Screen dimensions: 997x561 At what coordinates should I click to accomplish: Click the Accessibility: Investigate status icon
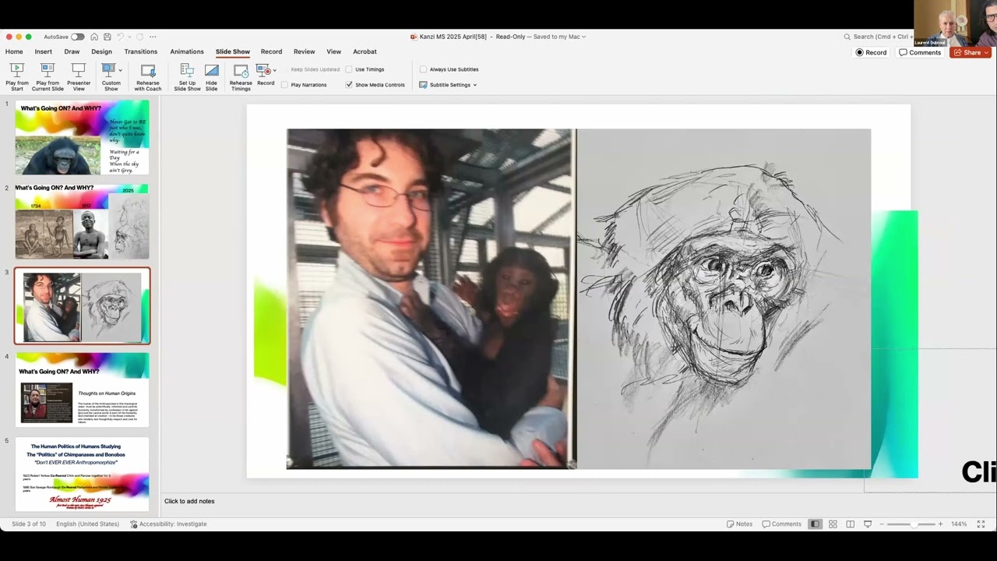(x=134, y=524)
